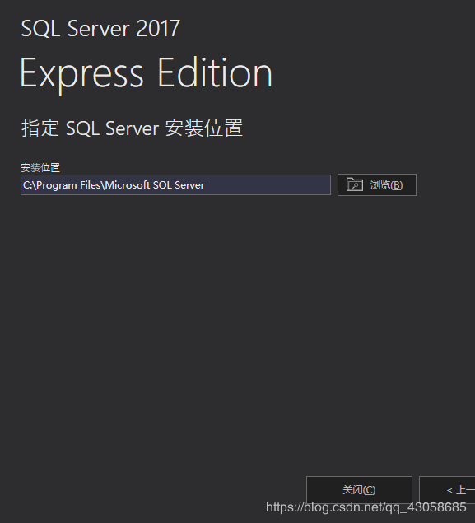Click the 关闭(C) close button
The width and height of the screenshot is (475, 523).
tap(359, 490)
